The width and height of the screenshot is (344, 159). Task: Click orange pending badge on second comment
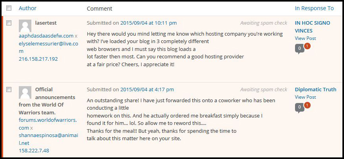(x=307, y=105)
